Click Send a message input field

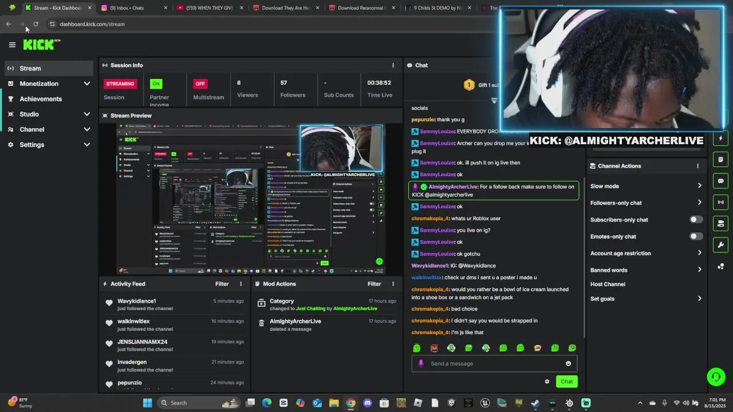(x=494, y=363)
